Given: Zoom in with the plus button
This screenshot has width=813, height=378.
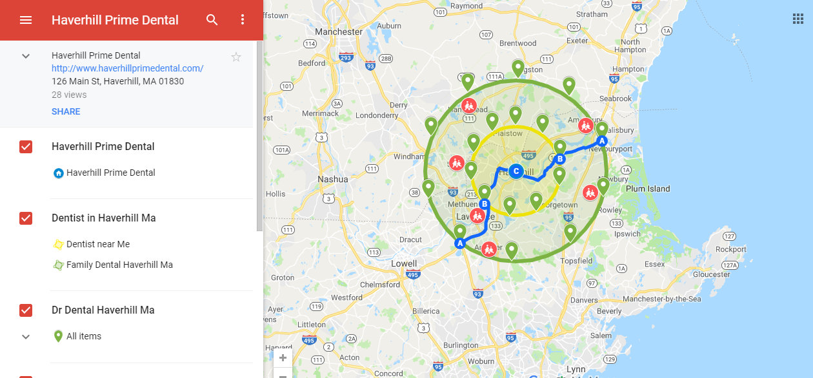Looking at the screenshot, I should click(x=283, y=357).
